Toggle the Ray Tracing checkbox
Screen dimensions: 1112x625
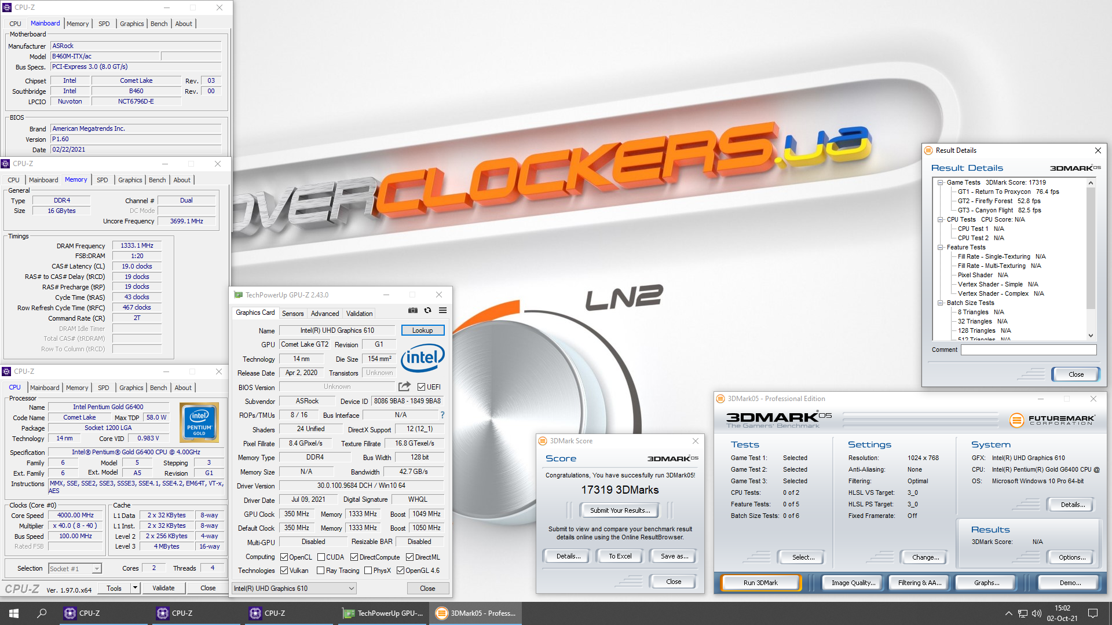pos(321,571)
